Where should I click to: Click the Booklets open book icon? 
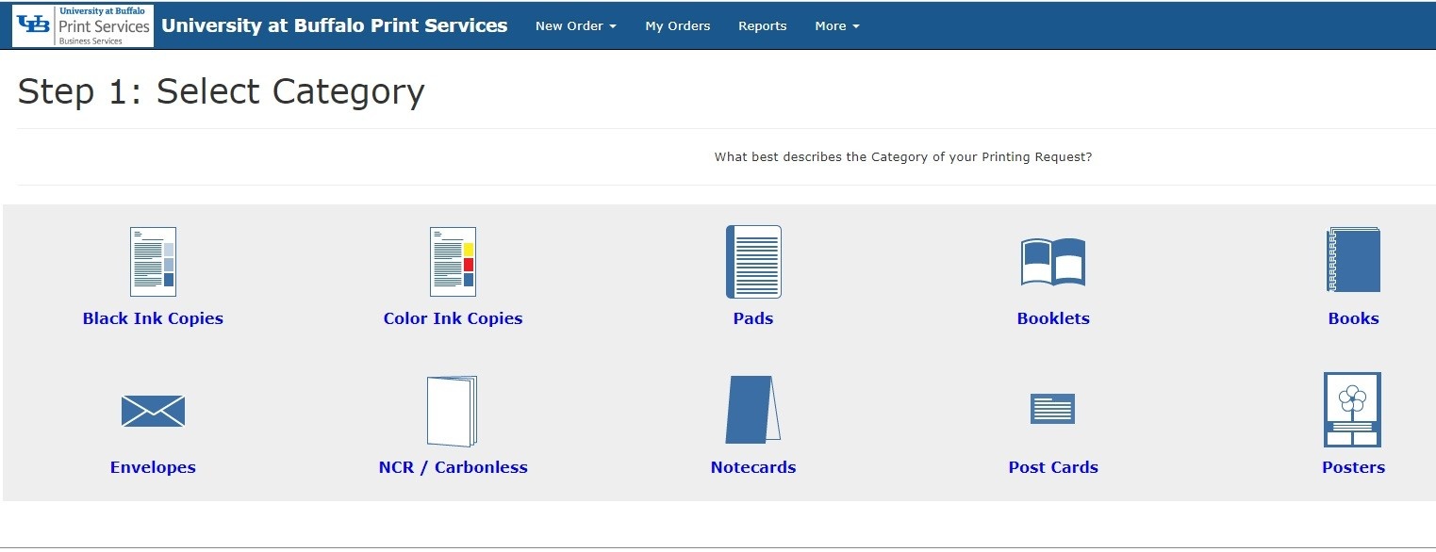[x=1053, y=262]
